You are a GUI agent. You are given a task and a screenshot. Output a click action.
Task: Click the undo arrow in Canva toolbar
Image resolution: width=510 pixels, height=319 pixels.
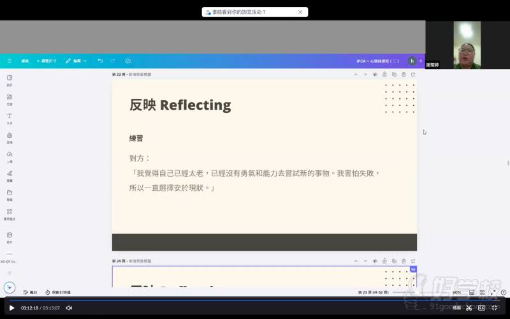[100, 61]
